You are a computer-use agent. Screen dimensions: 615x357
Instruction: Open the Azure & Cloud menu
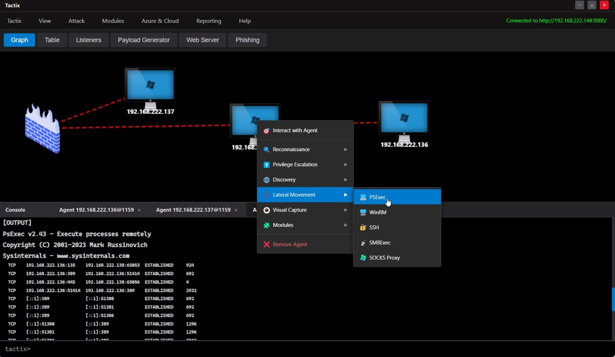coord(160,21)
